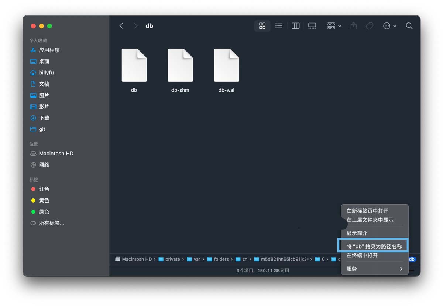Select Macintosh HD in the sidebar
The height and width of the screenshot is (306, 443).
56,154
